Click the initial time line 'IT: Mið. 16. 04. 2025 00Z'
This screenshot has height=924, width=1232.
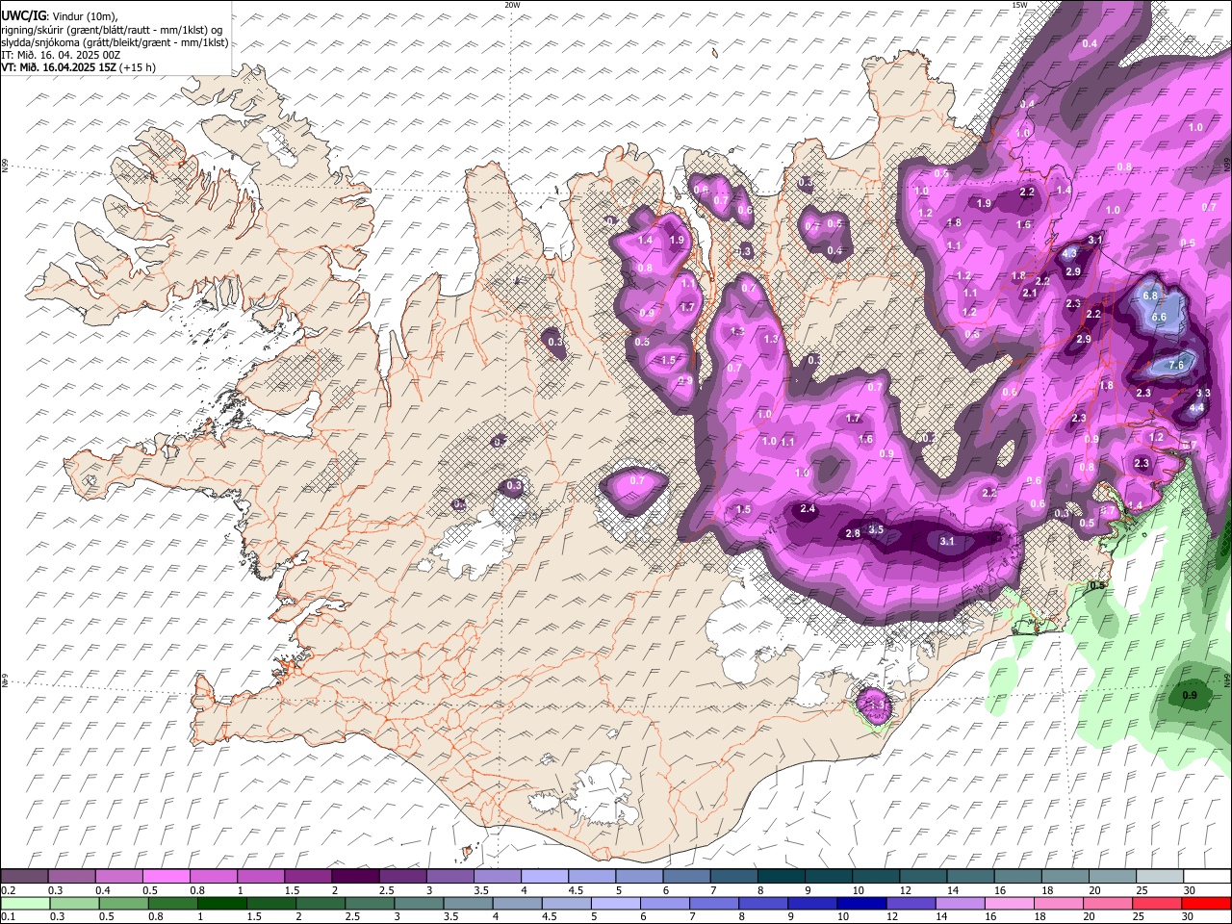point(61,55)
